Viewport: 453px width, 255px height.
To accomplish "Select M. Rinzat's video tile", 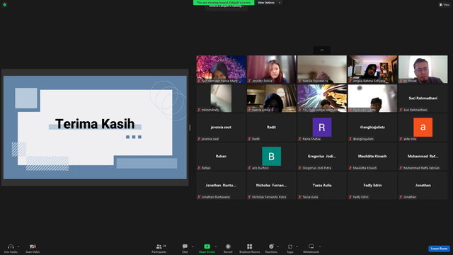I will tap(423, 69).
